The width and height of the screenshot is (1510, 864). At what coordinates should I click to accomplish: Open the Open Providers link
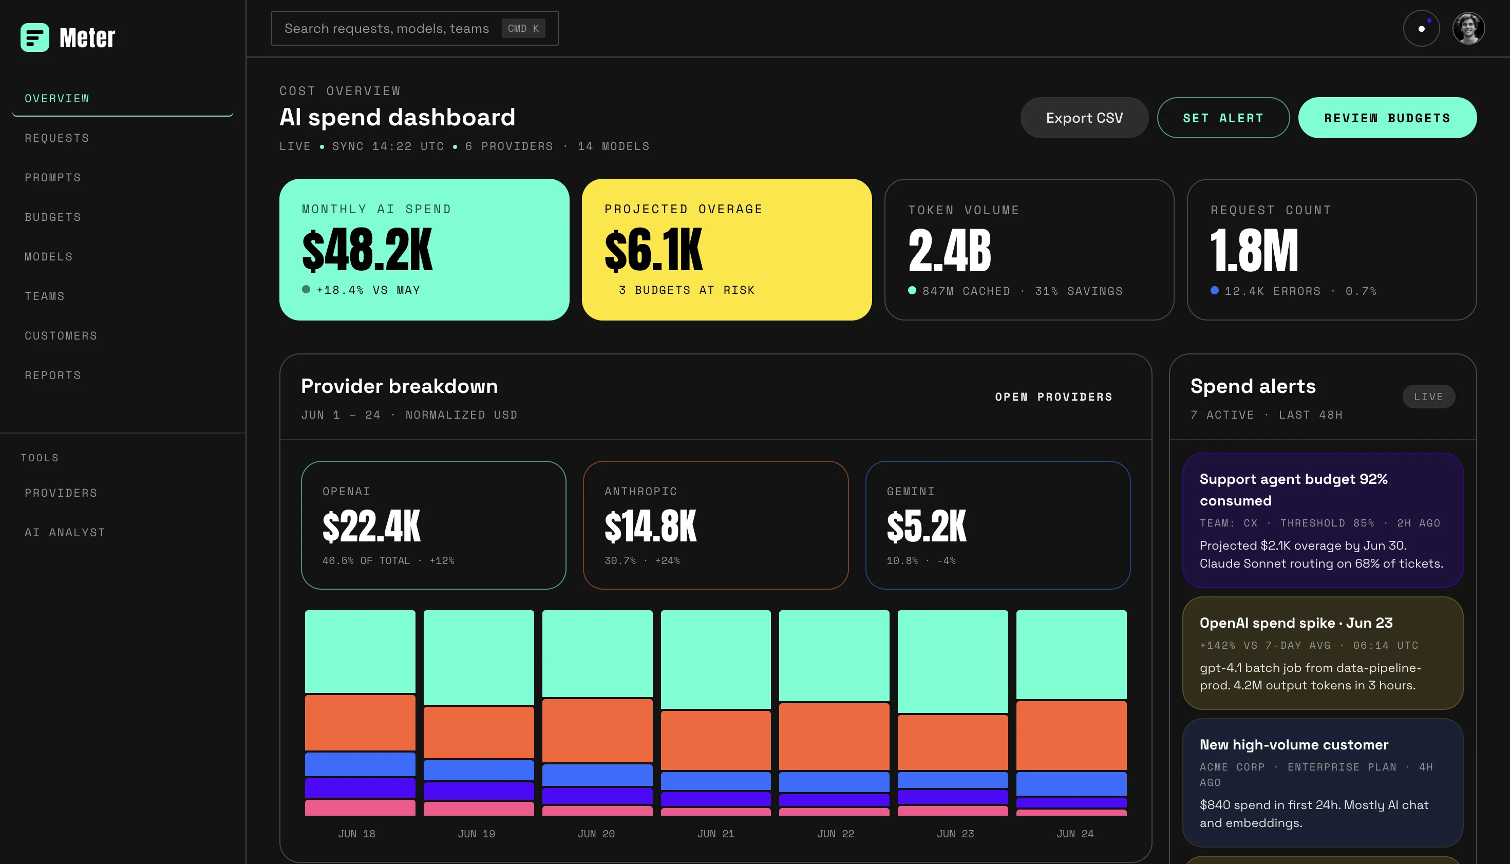tap(1054, 397)
